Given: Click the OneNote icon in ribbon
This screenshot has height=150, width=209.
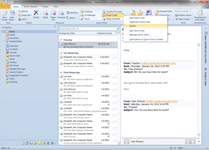Looking at the screenshot, I should (149, 12).
